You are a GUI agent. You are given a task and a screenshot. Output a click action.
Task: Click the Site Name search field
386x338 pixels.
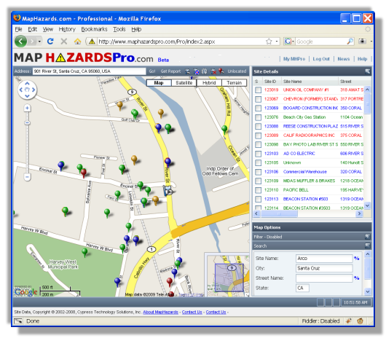point(324,259)
